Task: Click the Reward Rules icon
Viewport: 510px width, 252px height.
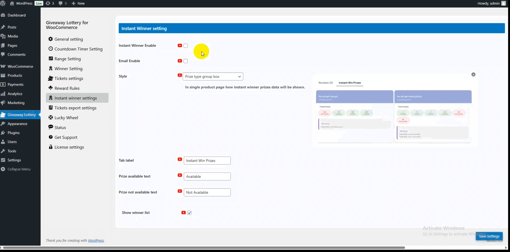Action: click(x=50, y=88)
